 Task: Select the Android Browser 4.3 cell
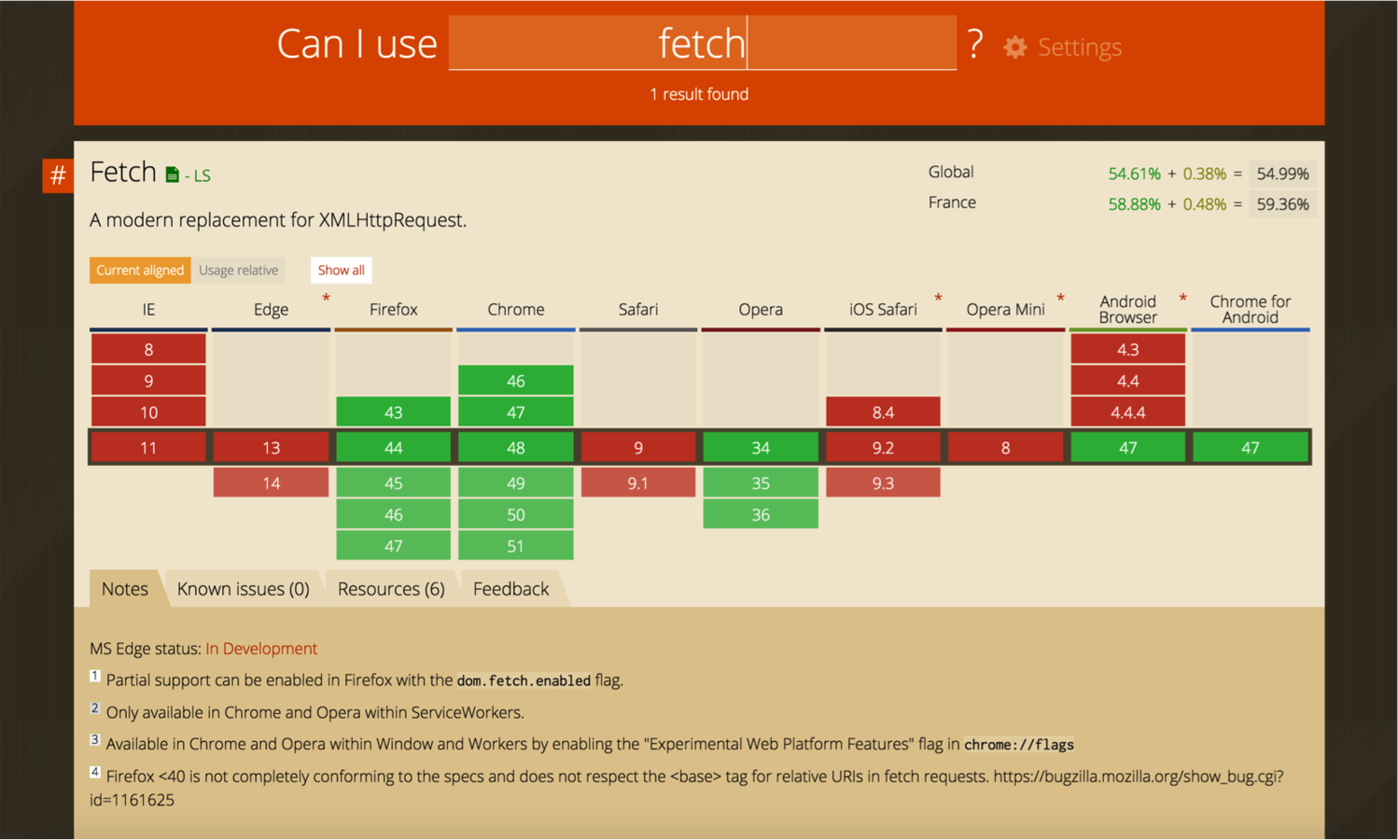pyautogui.click(x=1127, y=349)
